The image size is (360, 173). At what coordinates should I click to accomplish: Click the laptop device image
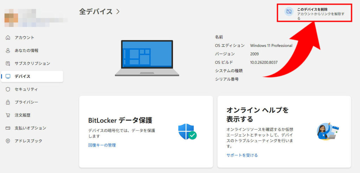[x=147, y=58]
